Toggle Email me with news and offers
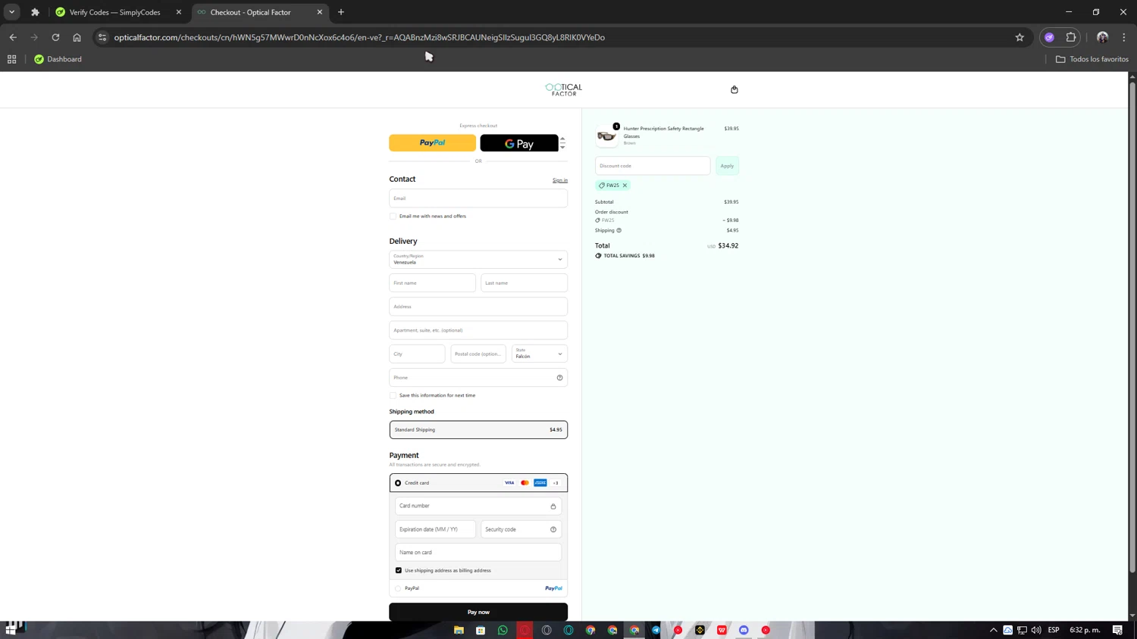The height and width of the screenshot is (639, 1137). click(x=393, y=217)
